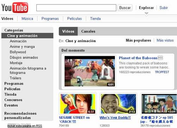Click the YouTube logo
The height and width of the screenshot is (128, 177).
pos(15,8)
